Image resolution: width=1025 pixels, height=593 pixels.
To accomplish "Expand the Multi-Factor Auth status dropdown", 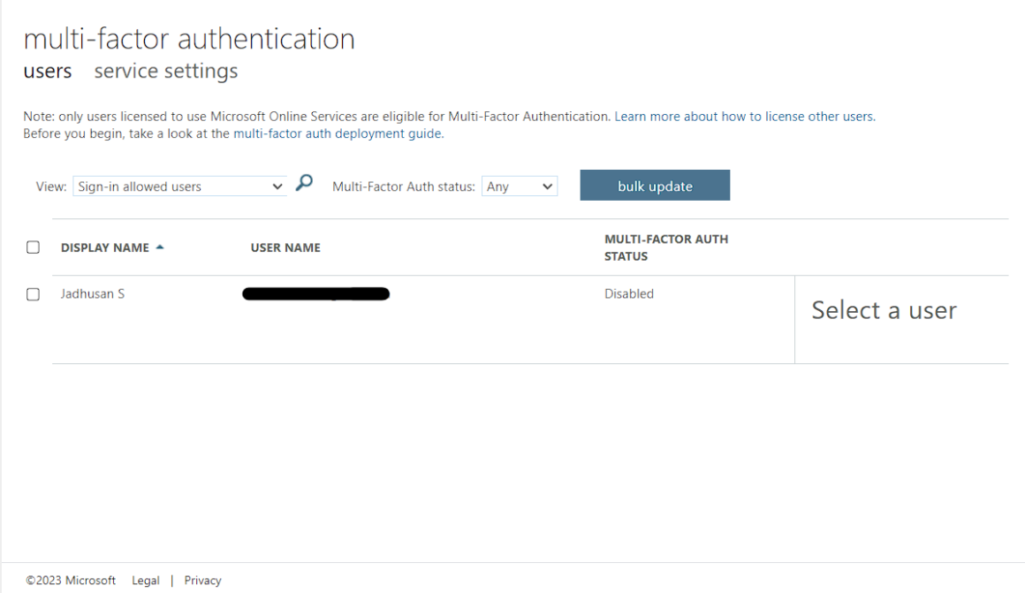I will pos(520,186).
